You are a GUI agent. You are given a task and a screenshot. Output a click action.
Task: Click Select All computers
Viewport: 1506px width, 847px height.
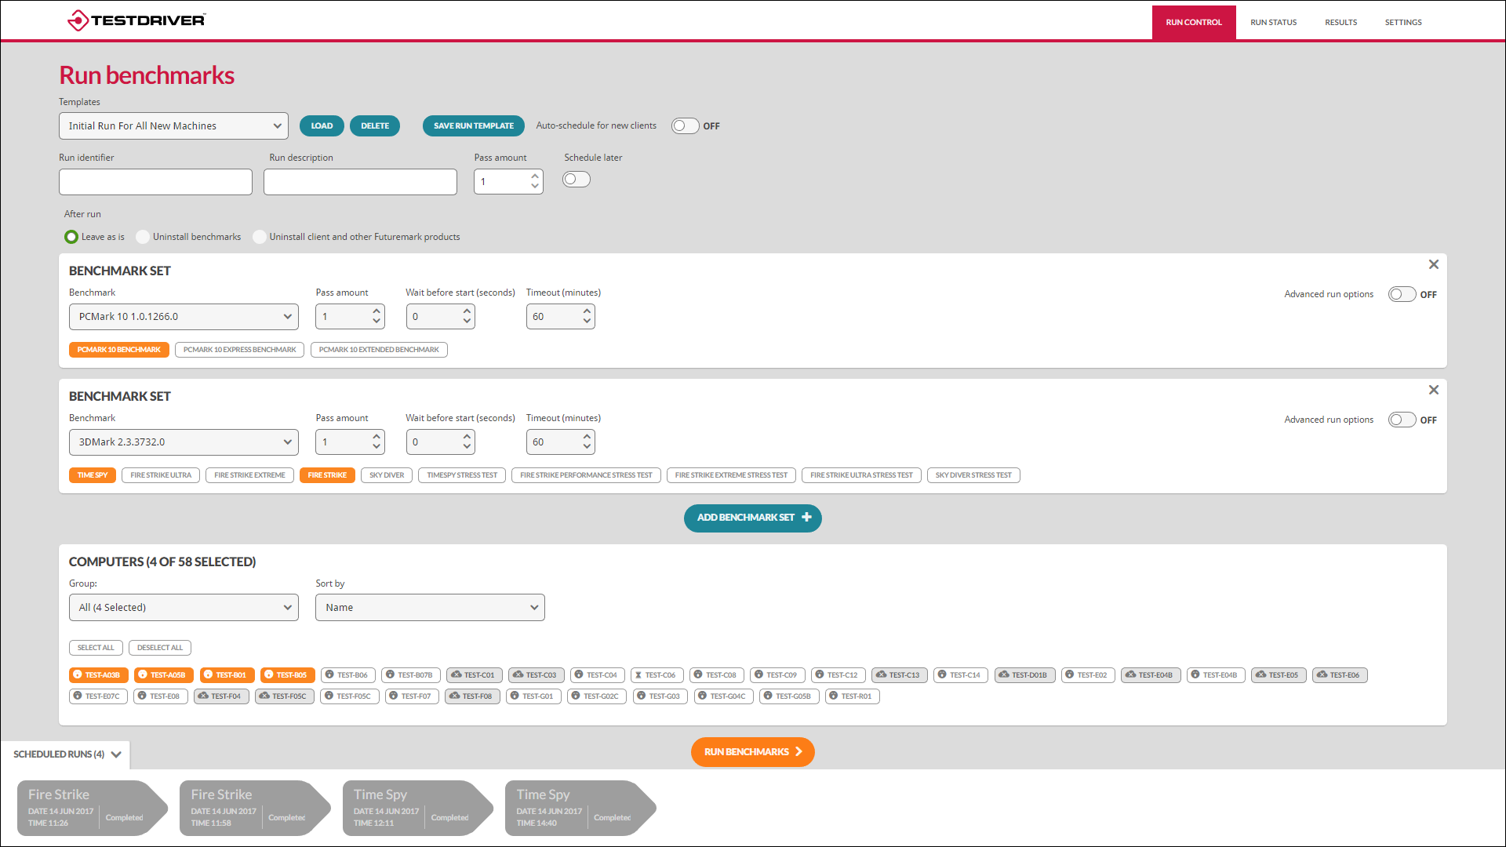pyautogui.click(x=96, y=648)
